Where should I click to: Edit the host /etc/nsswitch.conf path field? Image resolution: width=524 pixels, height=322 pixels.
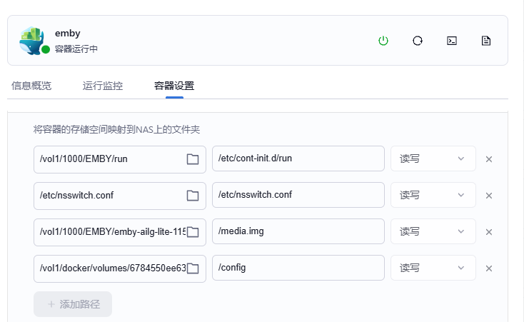[x=120, y=196]
